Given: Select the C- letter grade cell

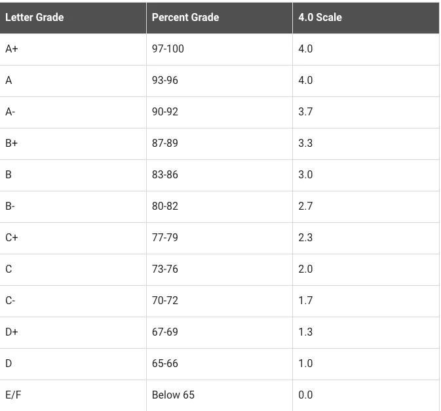Looking at the screenshot, I should pyautogui.click(x=10, y=301).
